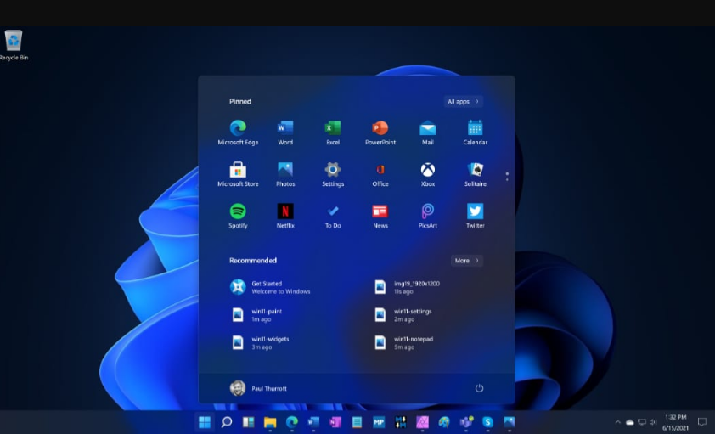Open the Solitaire pinned app

click(x=475, y=174)
